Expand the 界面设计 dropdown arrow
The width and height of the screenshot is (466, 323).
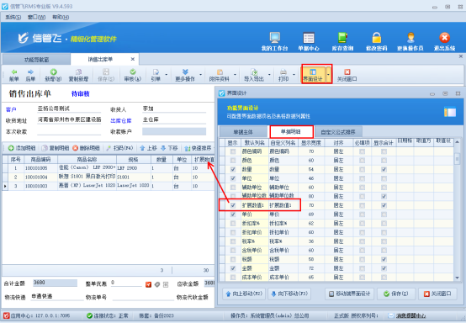click(328, 74)
